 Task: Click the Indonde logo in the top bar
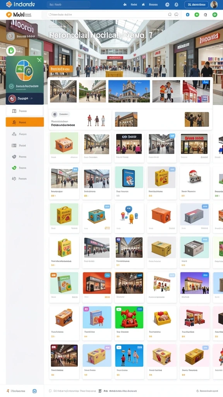pos(21,4)
